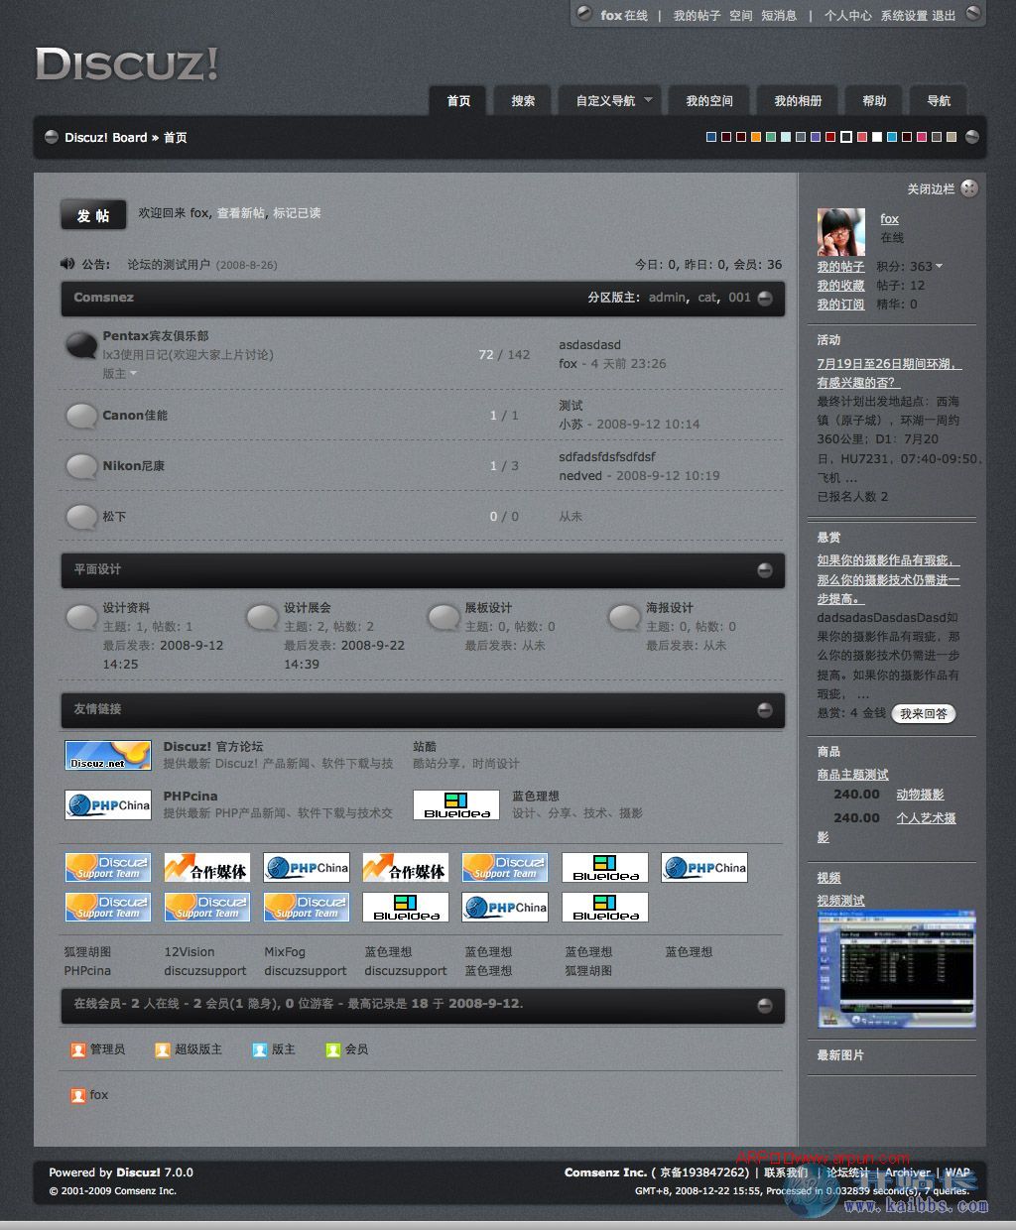The height and width of the screenshot is (1230, 1016).
Task: Open 个人中心 in the top bar
Action: click(848, 15)
